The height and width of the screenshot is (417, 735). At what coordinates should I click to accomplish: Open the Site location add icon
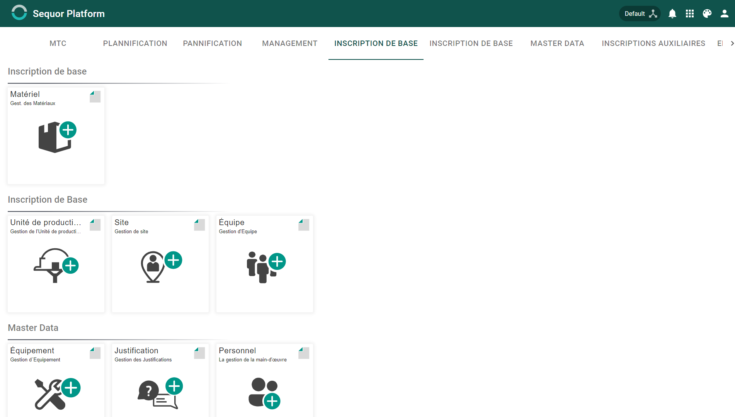point(161,266)
